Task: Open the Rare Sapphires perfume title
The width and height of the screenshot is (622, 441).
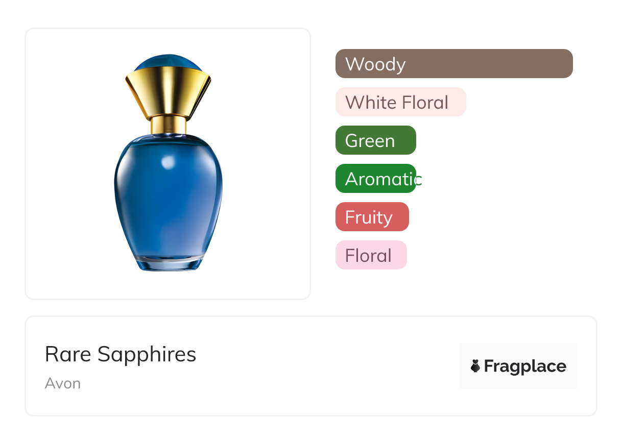Action: point(121,354)
